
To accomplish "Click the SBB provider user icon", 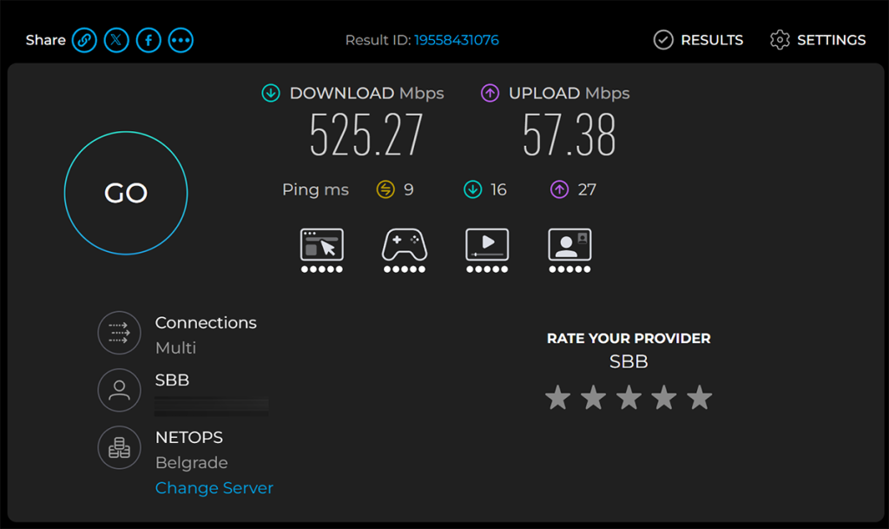I will click(x=119, y=390).
